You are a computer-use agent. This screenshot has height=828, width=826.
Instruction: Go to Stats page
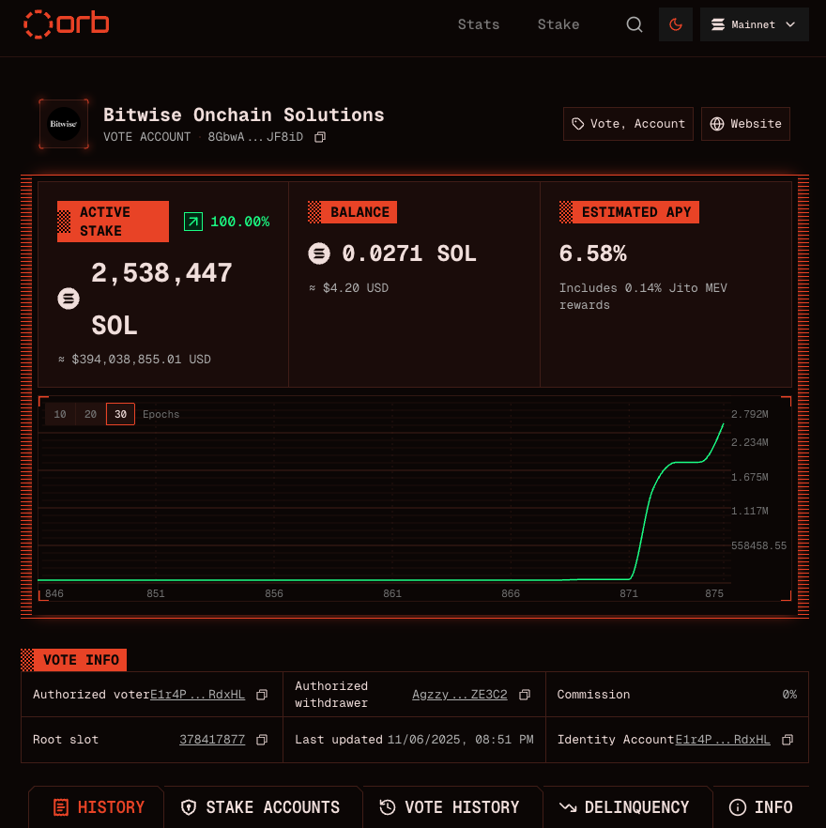479,24
